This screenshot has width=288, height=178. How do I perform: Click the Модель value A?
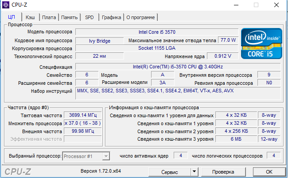(163, 75)
